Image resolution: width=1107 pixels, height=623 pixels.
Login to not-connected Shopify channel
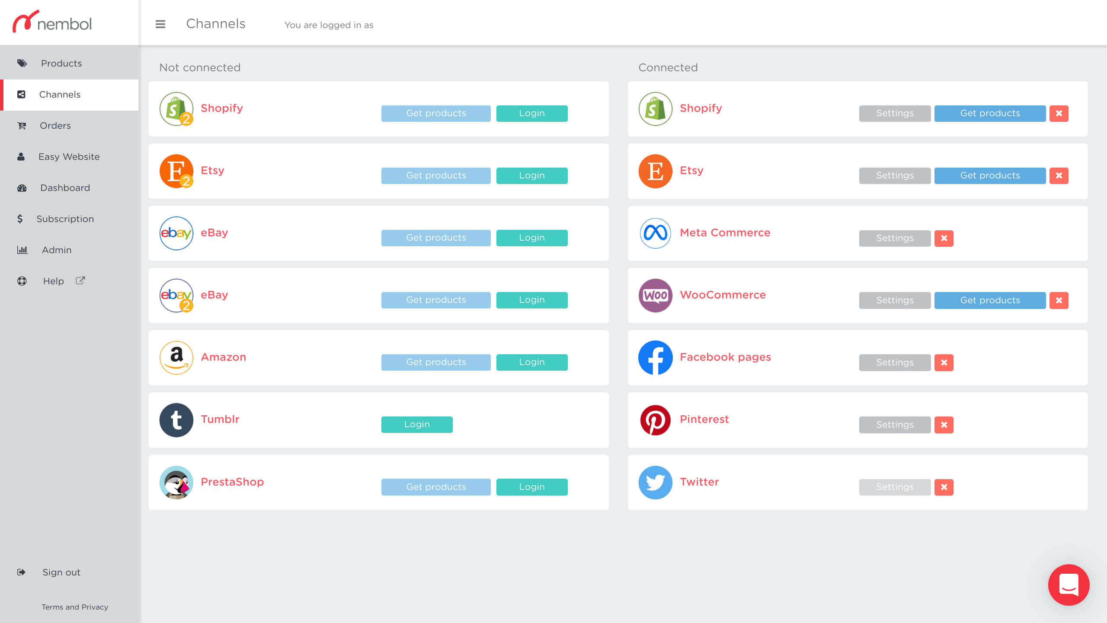pyautogui.click(x=532, y=114)
